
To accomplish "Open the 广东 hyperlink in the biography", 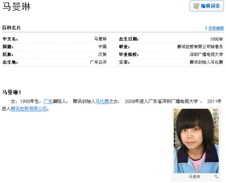I will [x=48, y=101].
